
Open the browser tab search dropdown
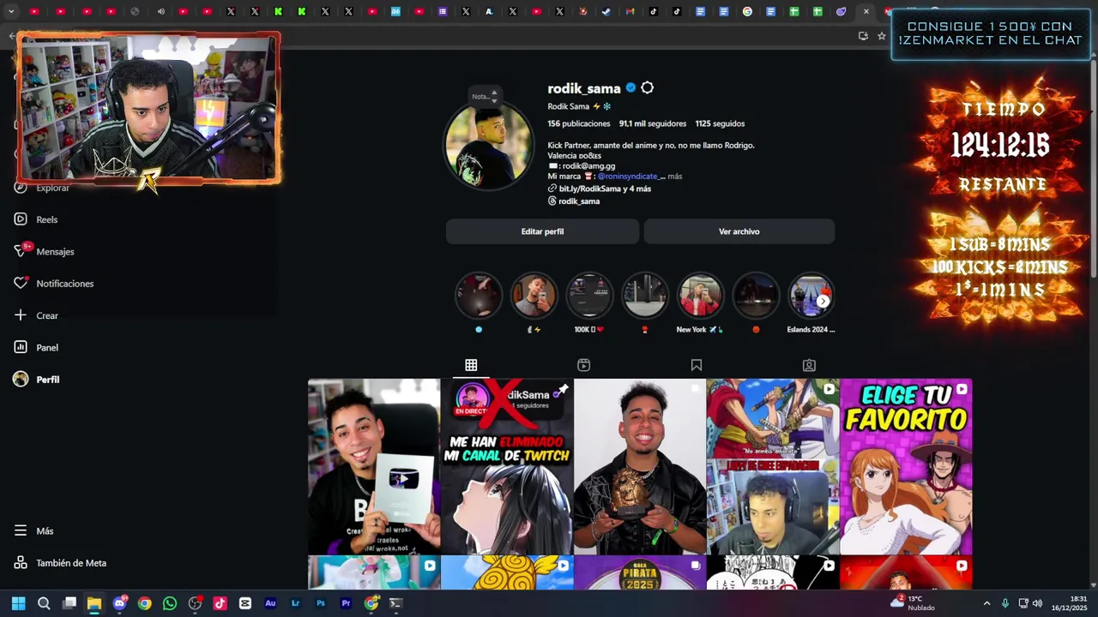pyautogui.click(x=11, y=11)
